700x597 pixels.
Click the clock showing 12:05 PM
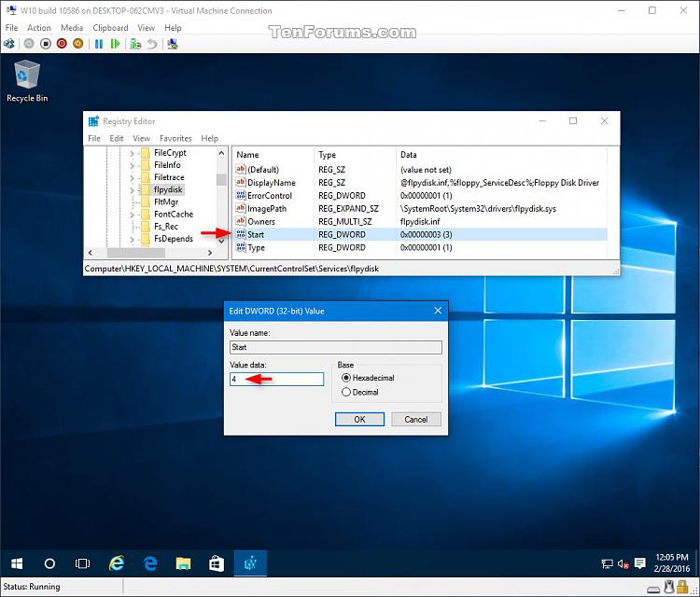(x=672, y=557)
